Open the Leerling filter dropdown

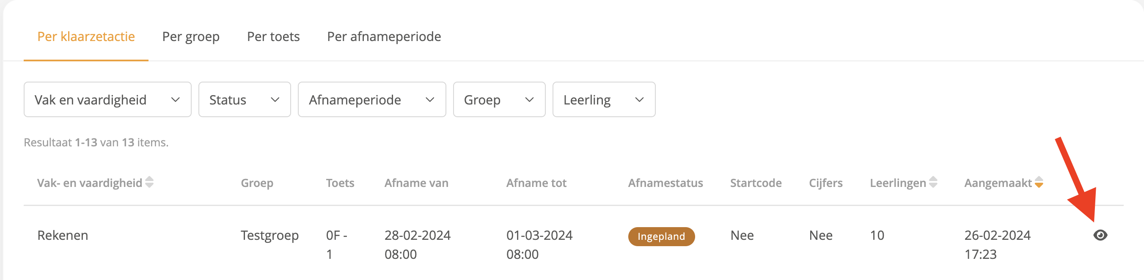point(604,99)
